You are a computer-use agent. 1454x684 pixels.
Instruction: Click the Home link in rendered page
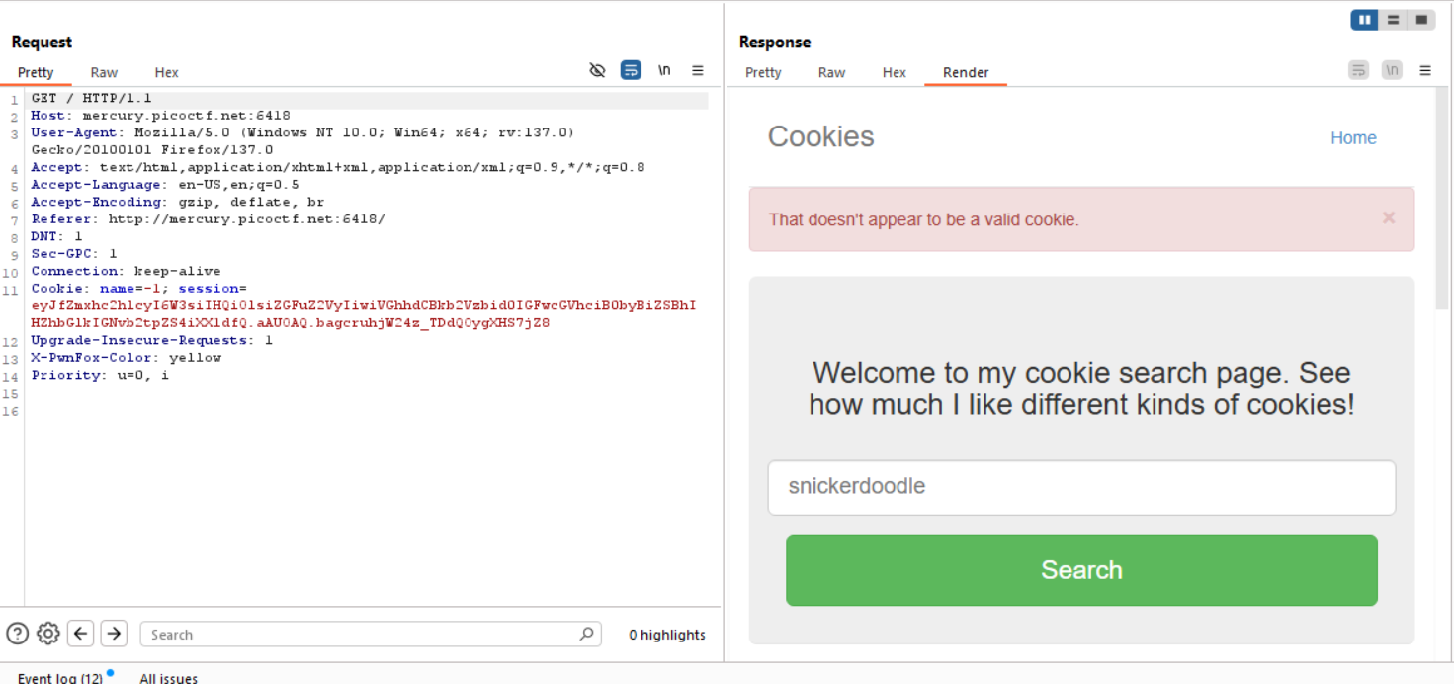pos(1353,138)
